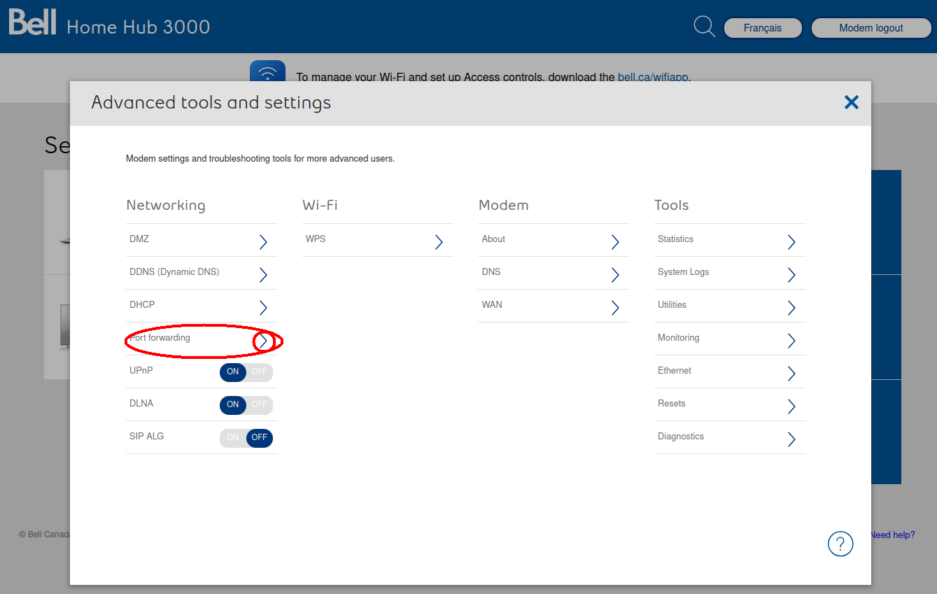Click the Wi-Fi app icon in banner
Screen dimensions: 937x594
[x=267, y=71]
